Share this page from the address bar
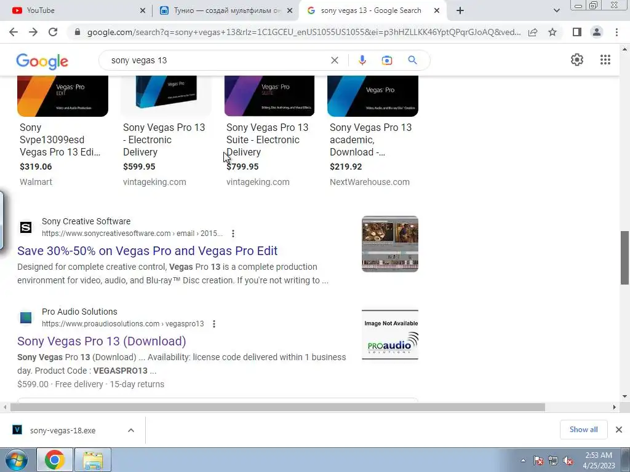Screen dimensions: 630x472 click(533, 32)
